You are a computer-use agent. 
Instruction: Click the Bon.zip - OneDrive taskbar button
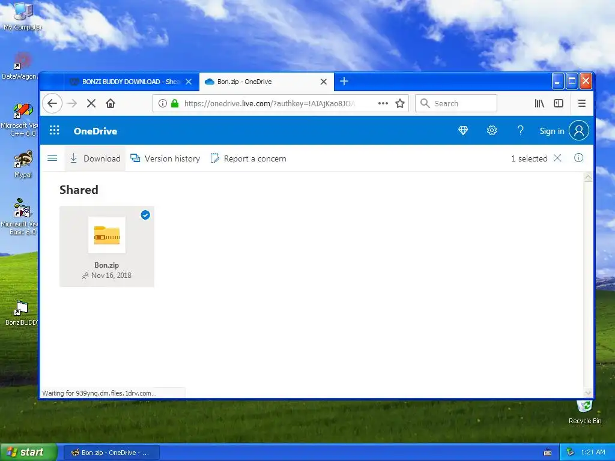point(111,453)
